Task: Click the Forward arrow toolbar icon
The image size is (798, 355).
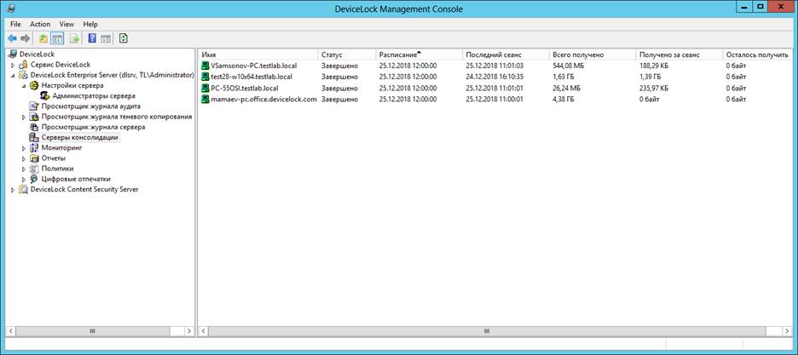Action: point(26,38)
